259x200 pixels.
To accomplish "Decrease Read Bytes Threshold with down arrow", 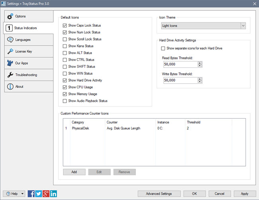I will [200, 66].
